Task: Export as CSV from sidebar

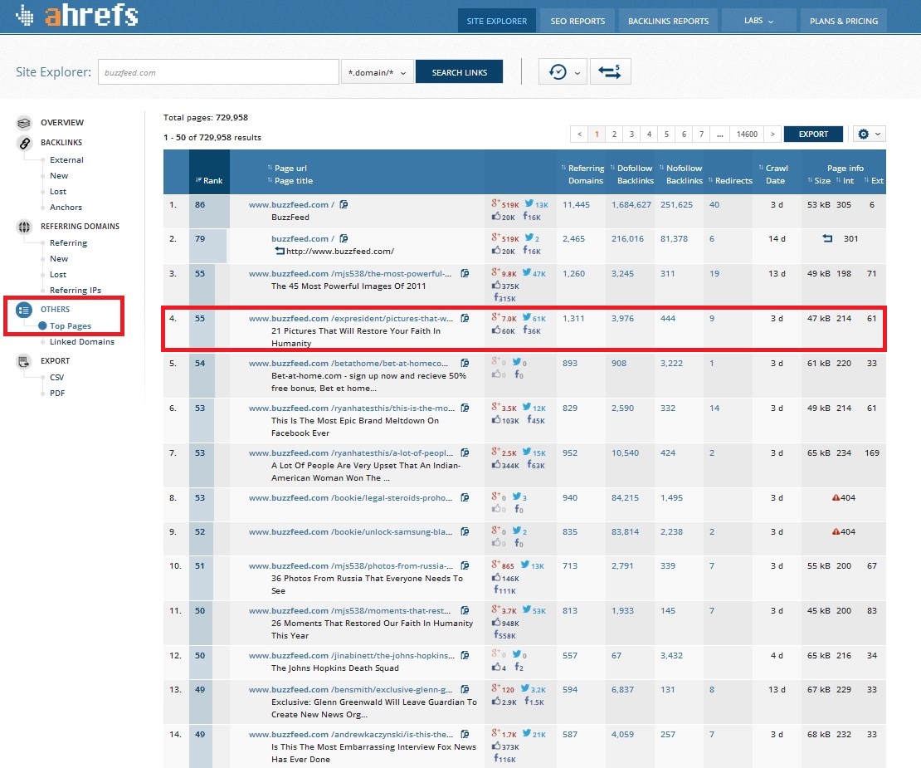Action: (57, 377)
